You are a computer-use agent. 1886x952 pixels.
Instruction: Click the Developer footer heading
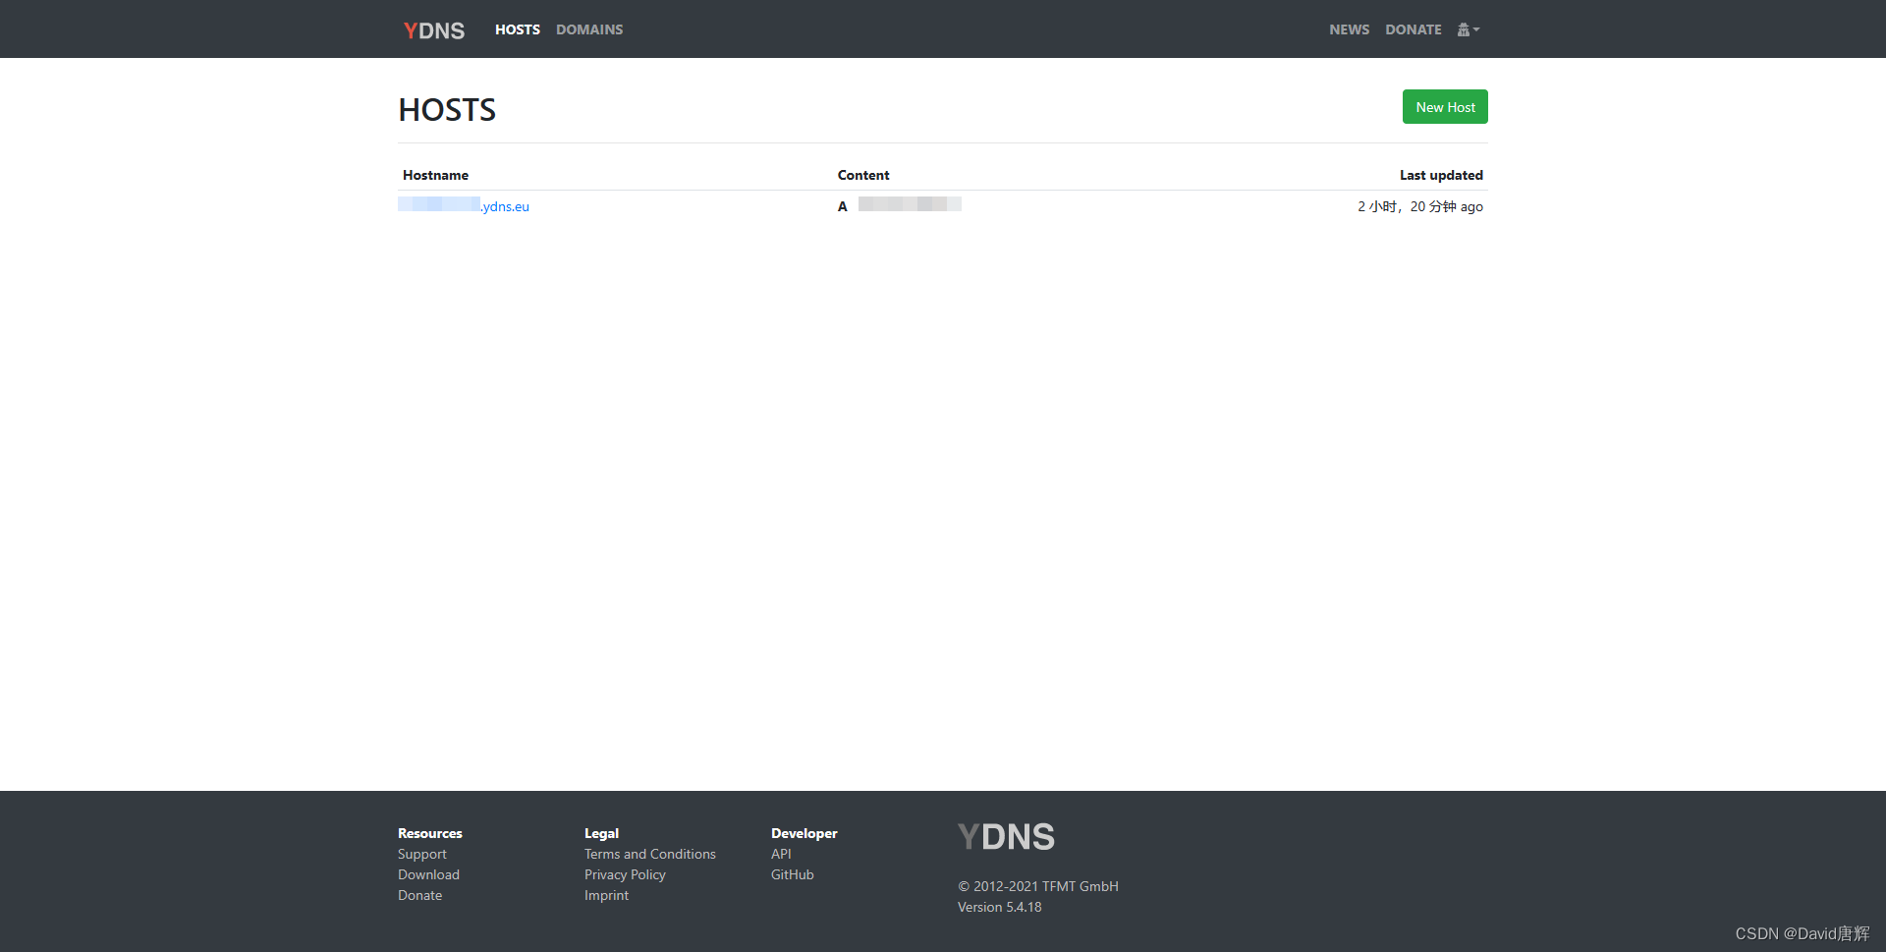click(x=804, y=833)
